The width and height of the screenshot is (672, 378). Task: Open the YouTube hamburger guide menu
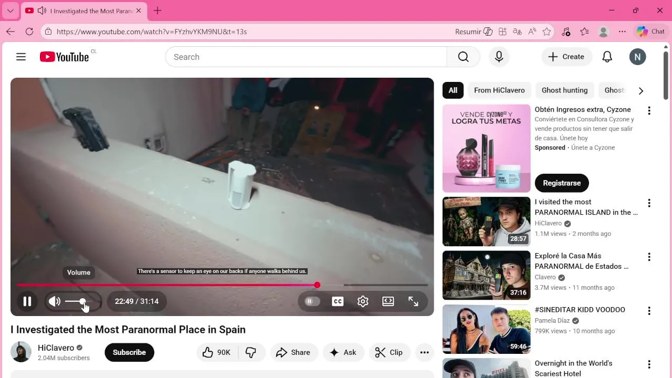click(x=21, y=57)
